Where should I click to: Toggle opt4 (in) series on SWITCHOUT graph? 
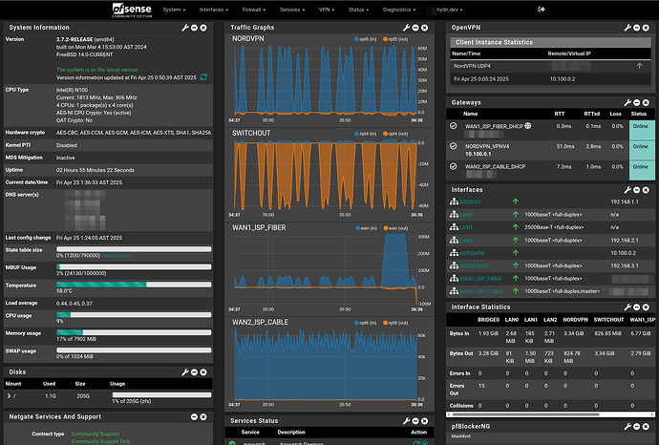click(365, 134)
